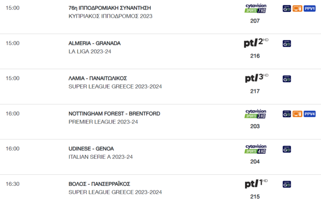Click channel number 203

(255, 126)
